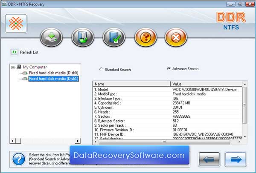The width and height of the screenshot is (256, 173).
Task: Click the 'IDE' interface value
Action: click(x=175, y=99)
